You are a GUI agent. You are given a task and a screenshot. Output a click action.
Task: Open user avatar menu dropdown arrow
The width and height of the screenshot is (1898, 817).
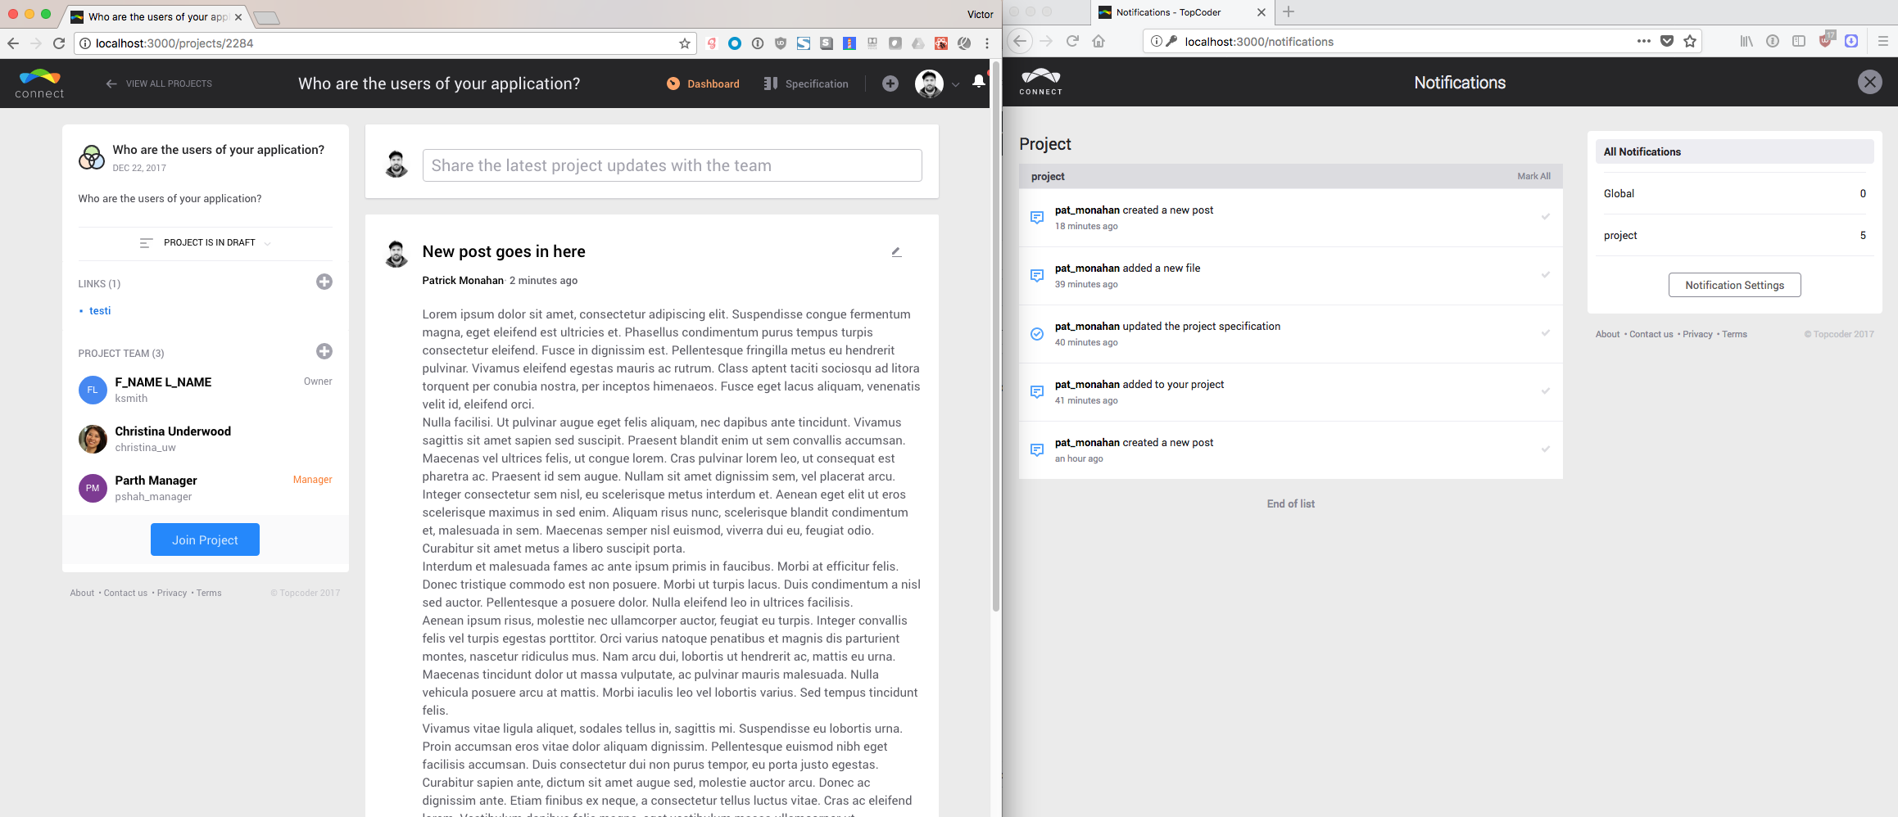tap(955, 84)
